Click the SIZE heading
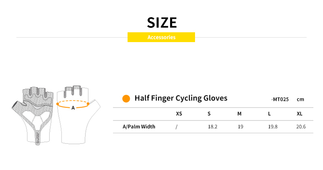Screen dimensions: 323x170 click(x=161, y=22)
